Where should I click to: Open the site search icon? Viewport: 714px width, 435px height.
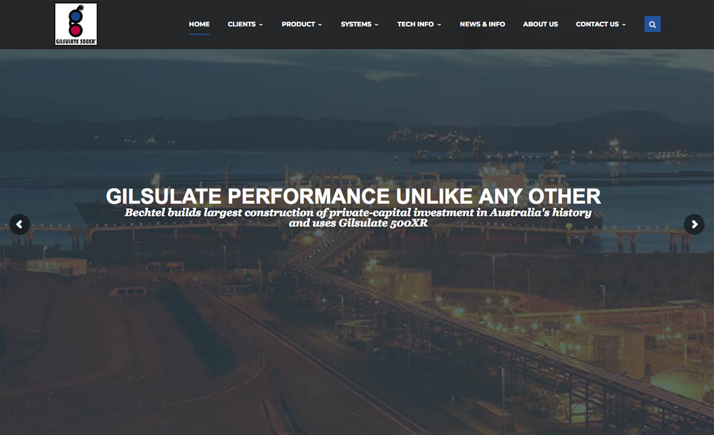pos(652,24)
